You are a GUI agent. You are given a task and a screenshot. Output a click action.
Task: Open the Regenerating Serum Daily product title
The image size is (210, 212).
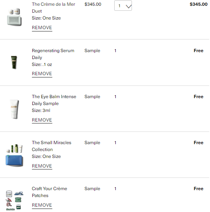click(x=53, y=54)
